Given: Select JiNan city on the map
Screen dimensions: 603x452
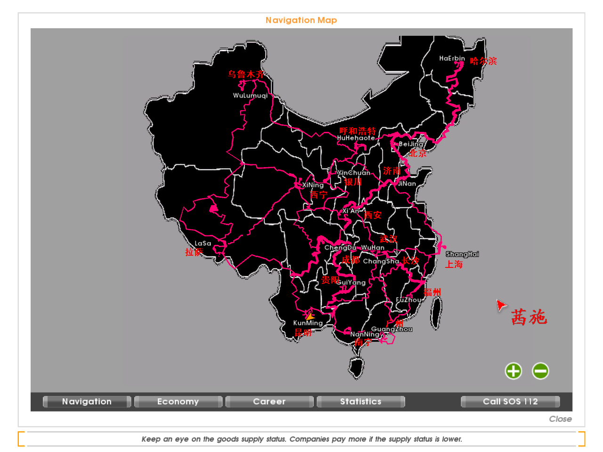Looking at the screenshot, I should [x=407, y=184].
